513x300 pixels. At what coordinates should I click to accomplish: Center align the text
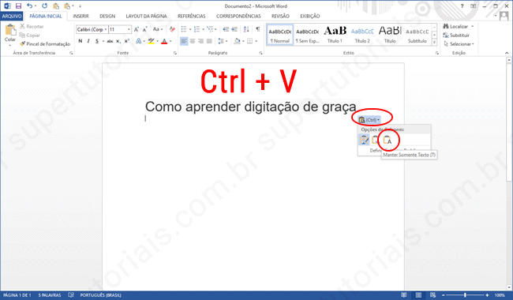[x=193, y=41]
